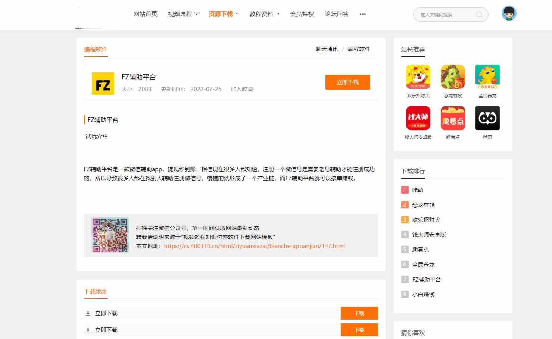Image resolution: width=552 pixels, height=339 pixels.
Task: Open the 钱大师安卓版 app icon
Action: pos(418,118)
